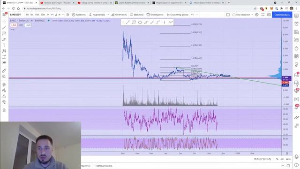This screenshot has width=300, height=169.
Task: Open the Отчётность financials button
Action: 119,15
